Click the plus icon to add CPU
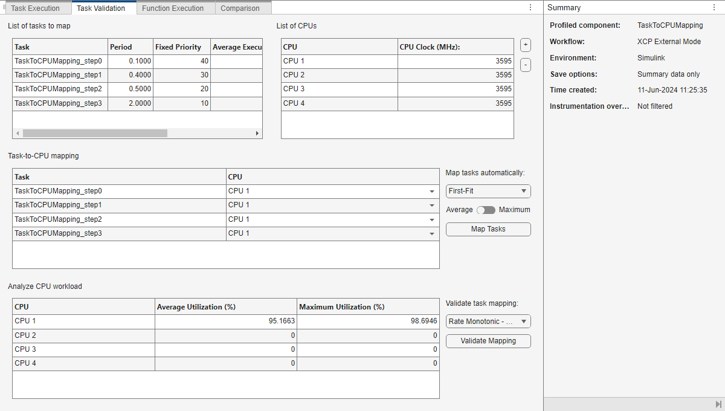The width and height of the screenshot is (725, 411). 526,45
